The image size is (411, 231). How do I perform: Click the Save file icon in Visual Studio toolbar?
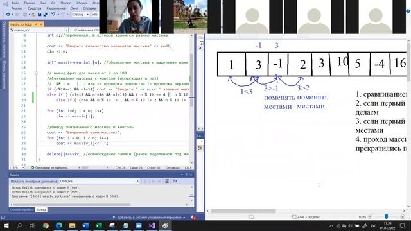pyautogui.click(x=39, y=15)
